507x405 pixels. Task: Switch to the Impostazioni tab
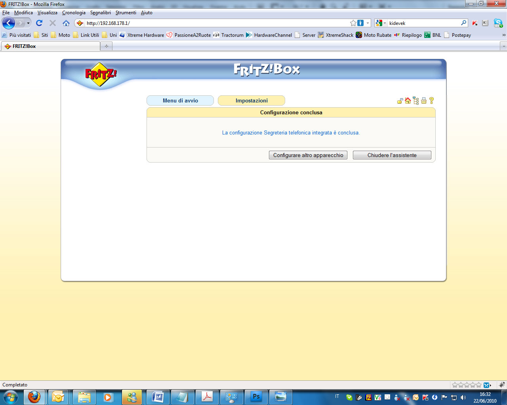252,100
